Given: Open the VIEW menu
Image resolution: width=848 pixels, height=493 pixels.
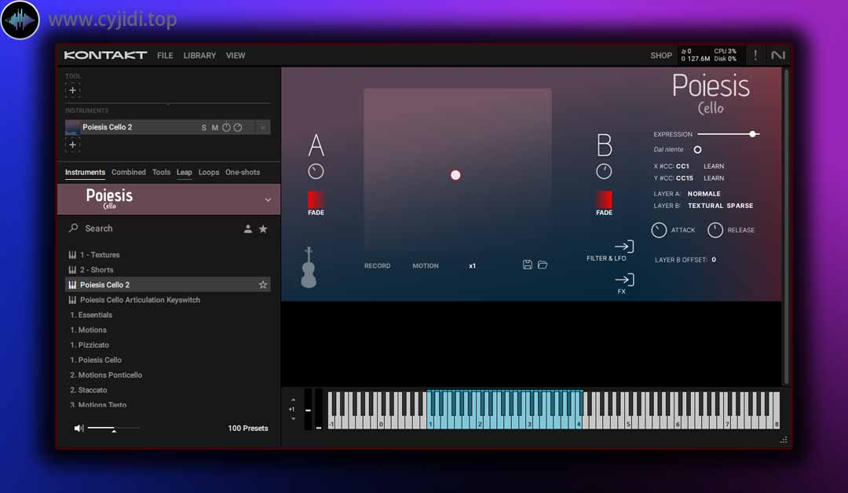Looking at the screenshot, I should (x=236, y=56).
